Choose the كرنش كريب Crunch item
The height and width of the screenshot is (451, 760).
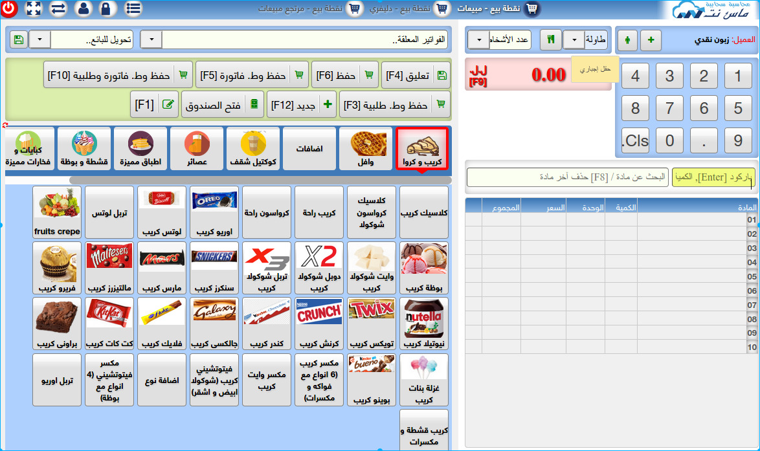(x=319, y=324)
